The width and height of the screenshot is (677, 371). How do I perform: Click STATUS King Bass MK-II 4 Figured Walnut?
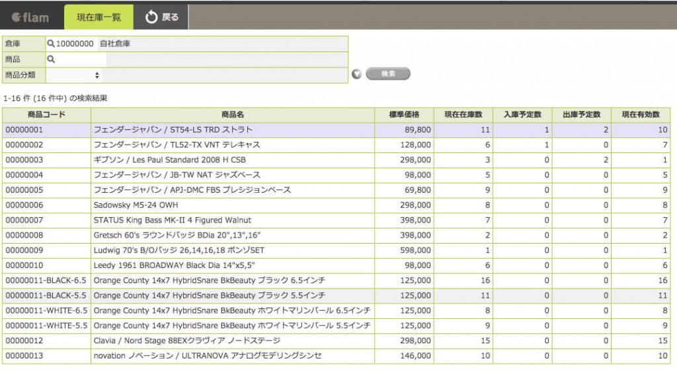tap(173, 220)
